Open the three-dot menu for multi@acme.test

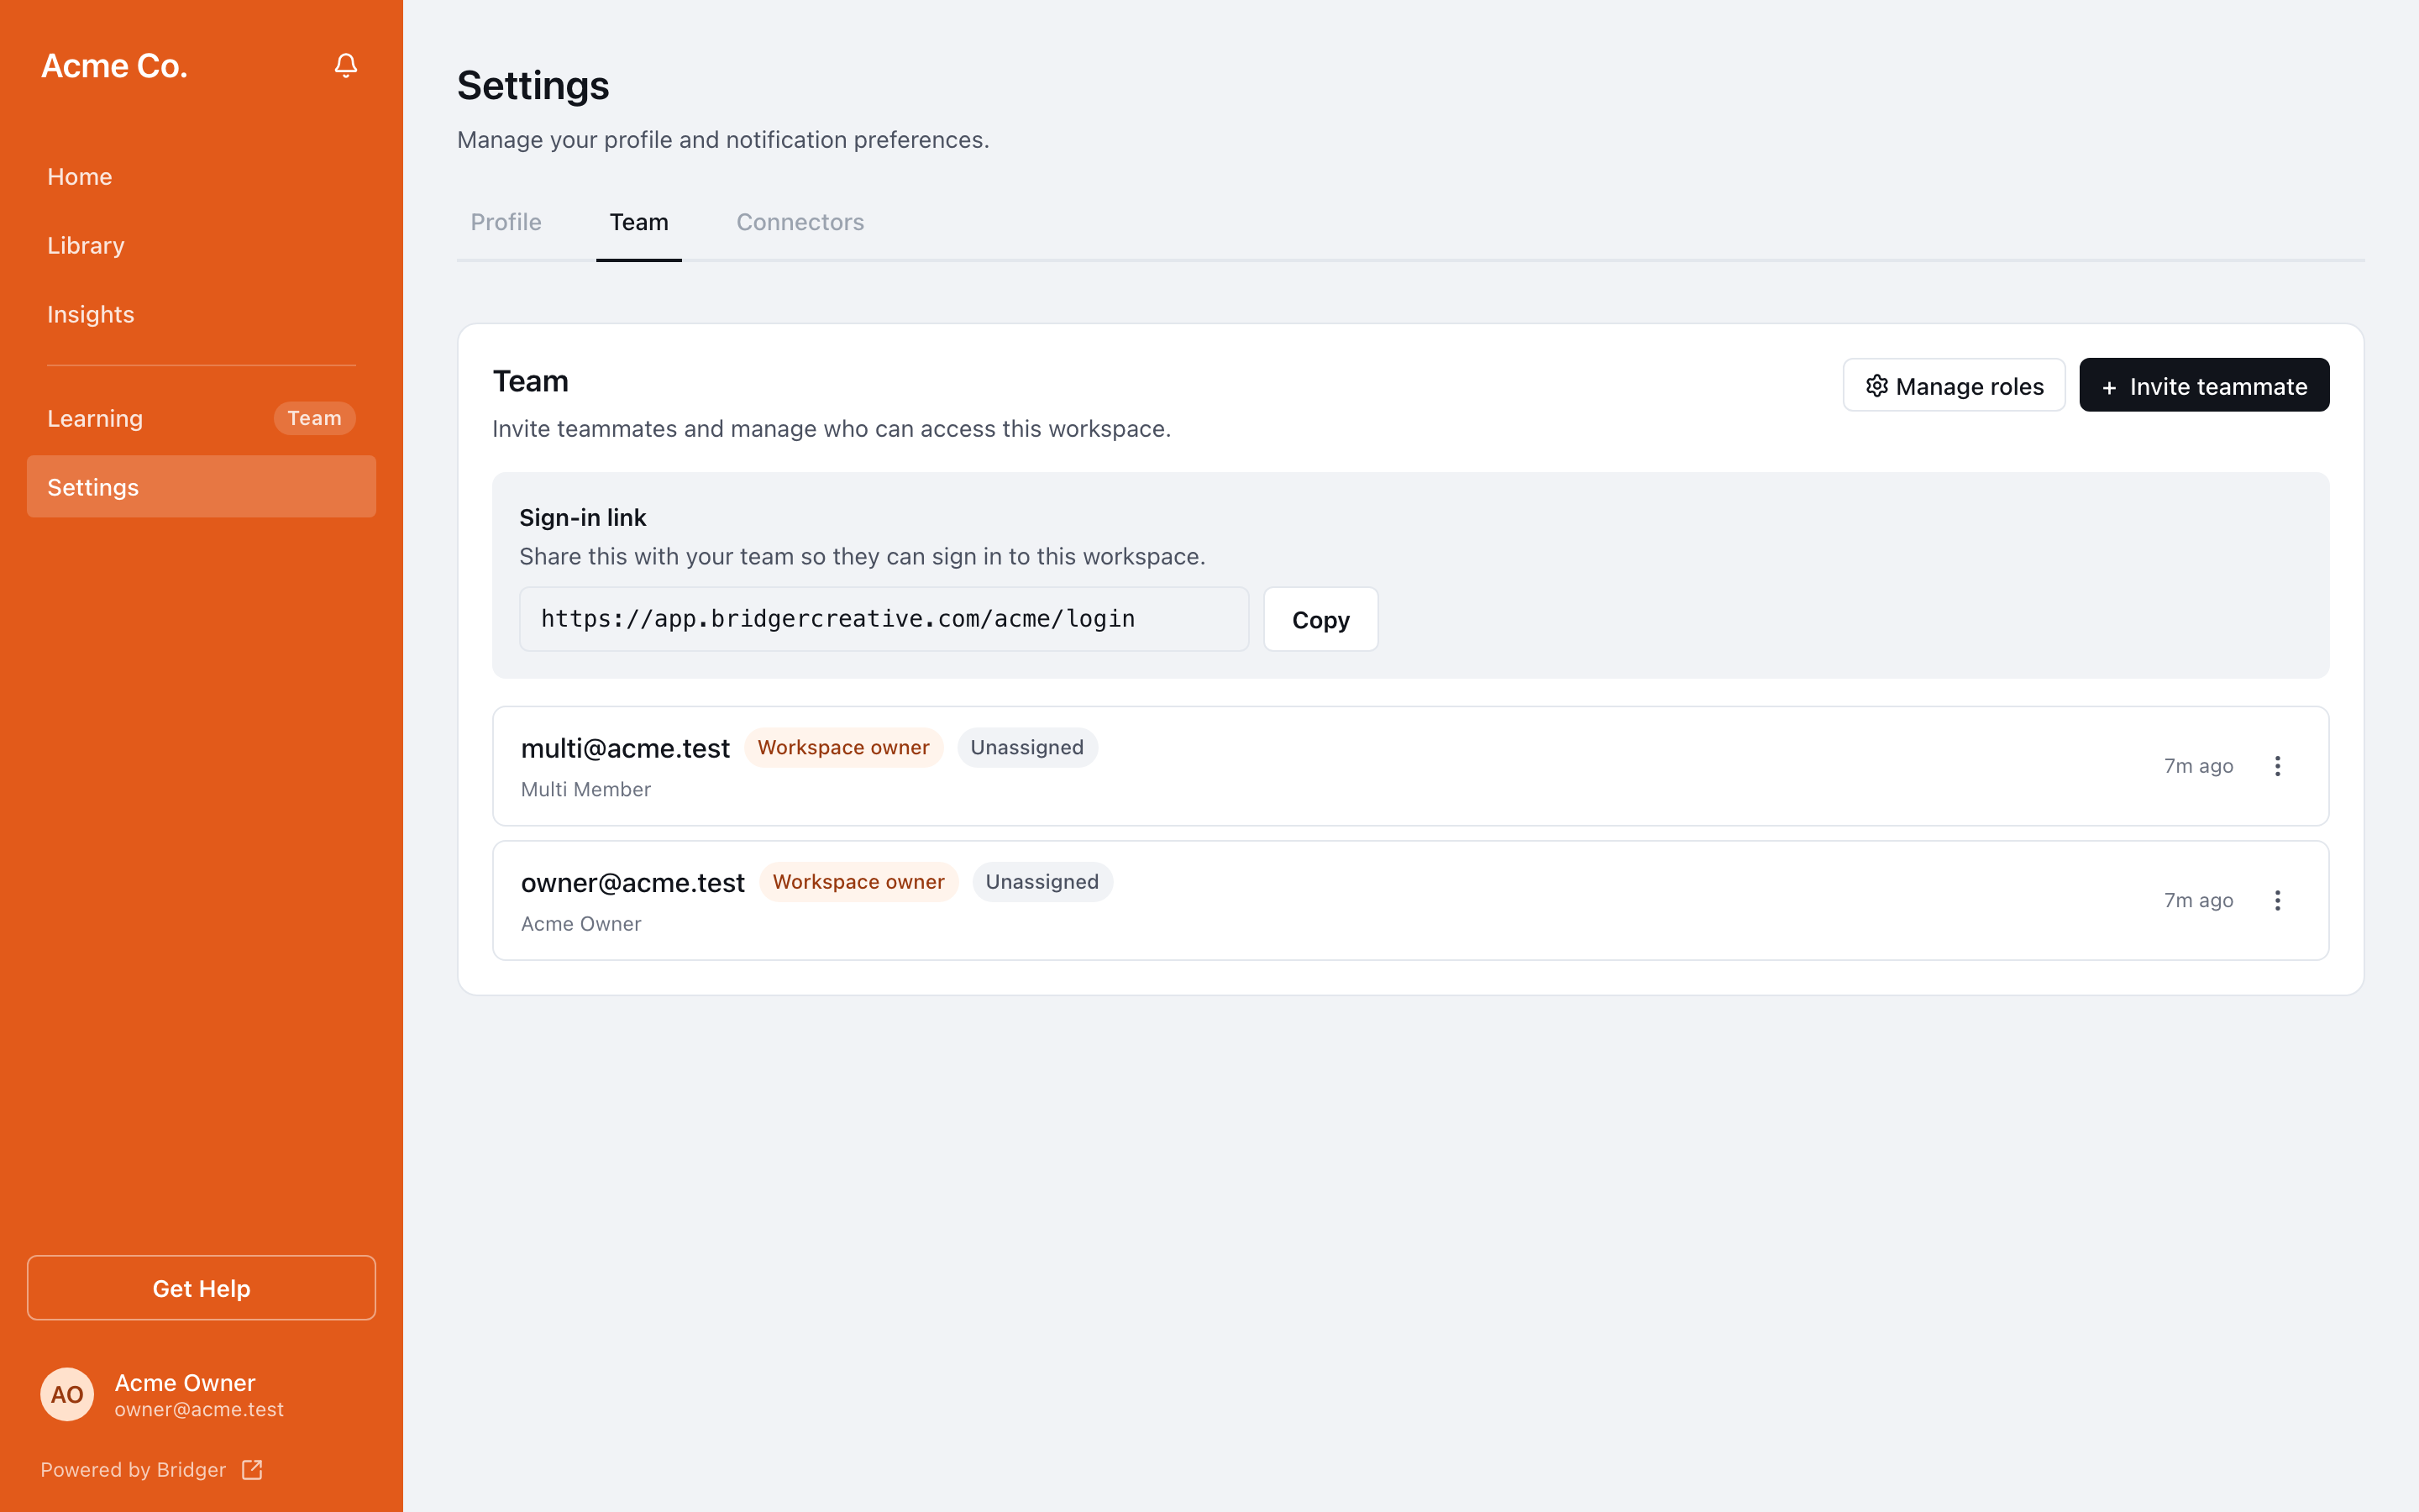point(2277,766)
